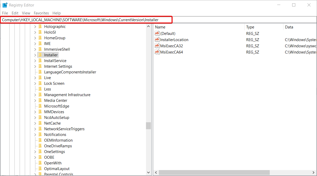Select the OEMInformation key
The width and height of the screenshot is (317, 176).
tap(58, 140)
